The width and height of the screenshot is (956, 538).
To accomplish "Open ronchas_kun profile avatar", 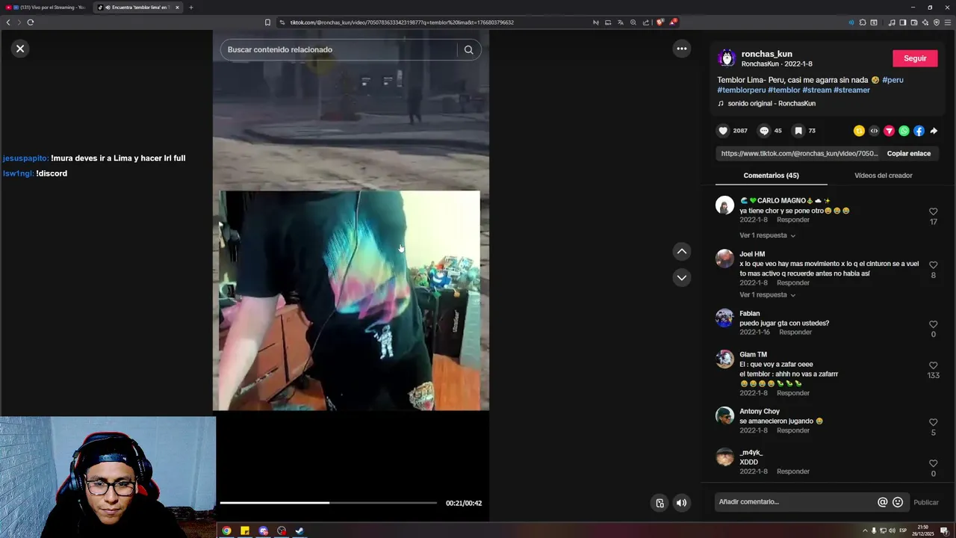I will (x=727, y=58).
